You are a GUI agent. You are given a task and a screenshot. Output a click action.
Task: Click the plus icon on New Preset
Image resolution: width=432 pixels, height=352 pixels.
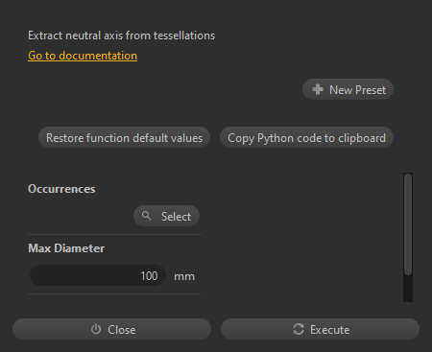click(x=318, y=89)
